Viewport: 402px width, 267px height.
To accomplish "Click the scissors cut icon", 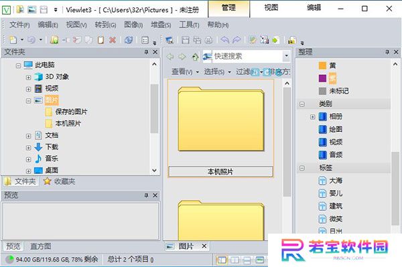I will [x=76, y=39].
